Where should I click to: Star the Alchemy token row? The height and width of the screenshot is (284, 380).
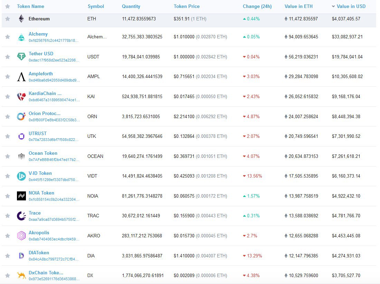[x=8, y=37]
